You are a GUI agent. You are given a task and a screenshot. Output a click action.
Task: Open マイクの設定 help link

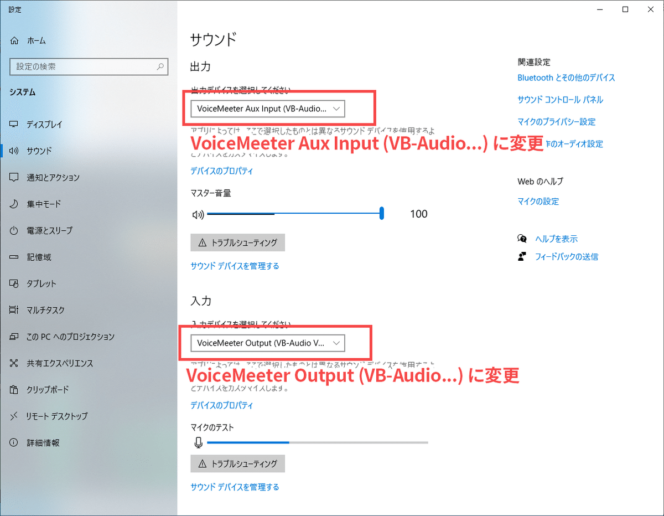538,202
